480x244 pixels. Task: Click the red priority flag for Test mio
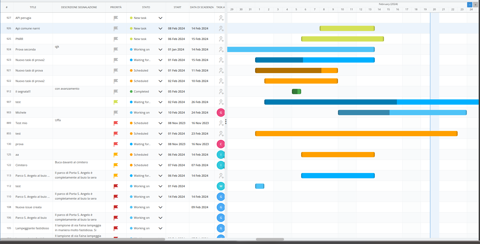(x=116, y=123)
